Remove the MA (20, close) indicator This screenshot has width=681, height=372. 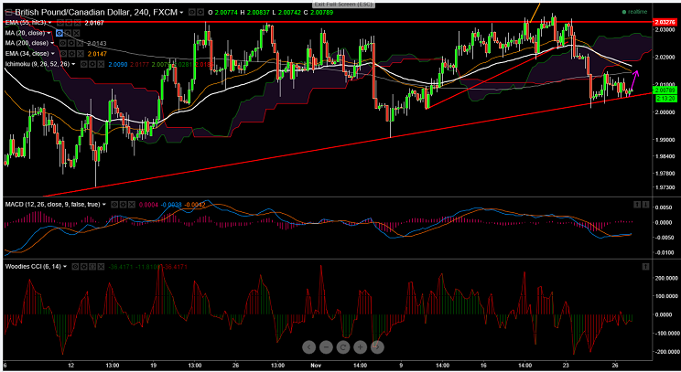(x=77, y=34)
